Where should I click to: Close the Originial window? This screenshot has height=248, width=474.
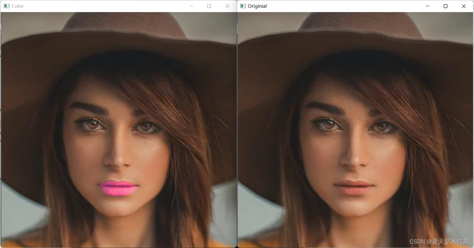click(464, 6)
